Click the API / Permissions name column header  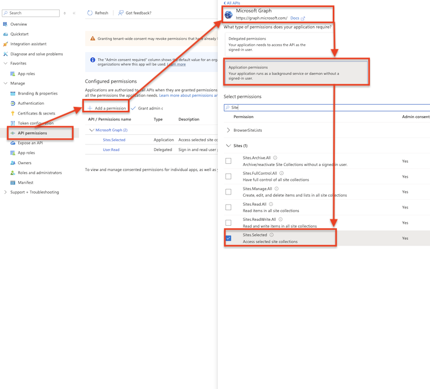coord(110,119)
